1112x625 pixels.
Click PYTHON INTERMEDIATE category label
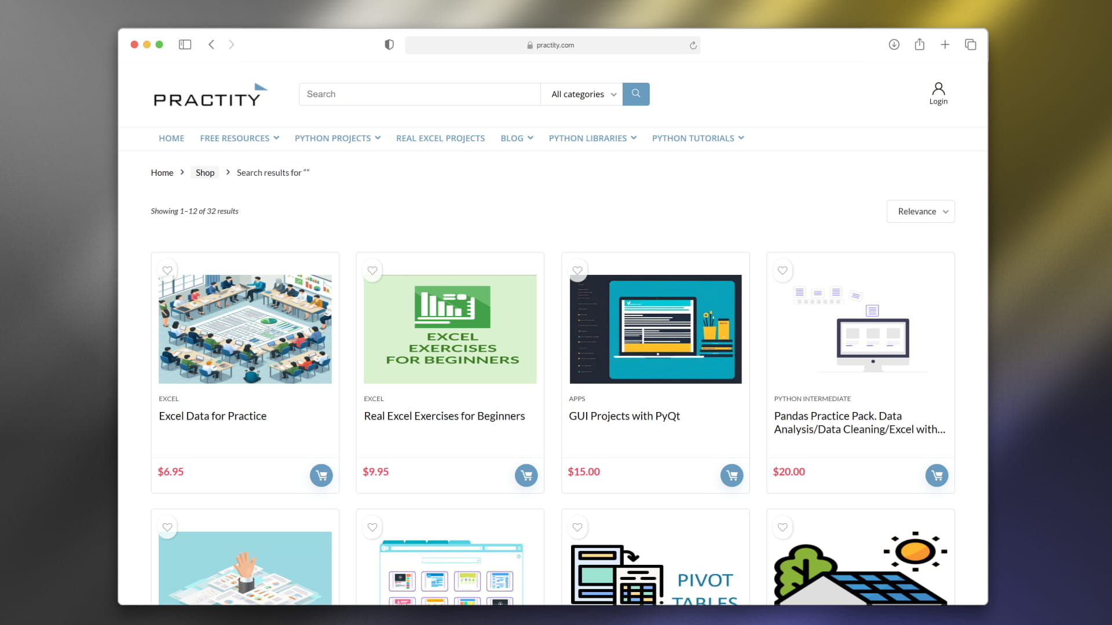(812, 399)
